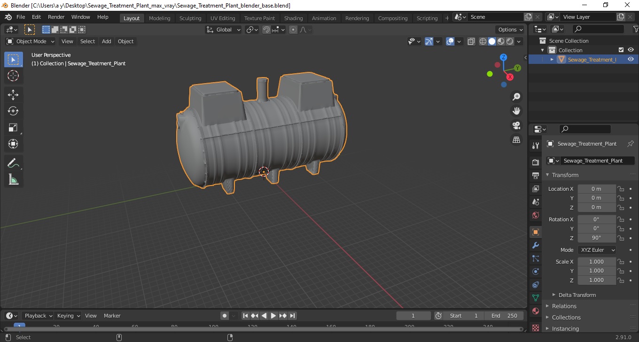Jump to the timeline end frame button
Screen dimensions: 639x342
(292, 316)
